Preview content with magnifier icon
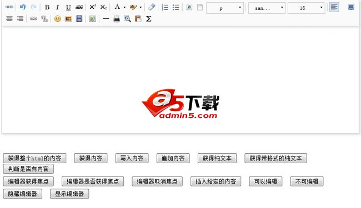Viewport: 361px width, 208px height. (127, 19)
